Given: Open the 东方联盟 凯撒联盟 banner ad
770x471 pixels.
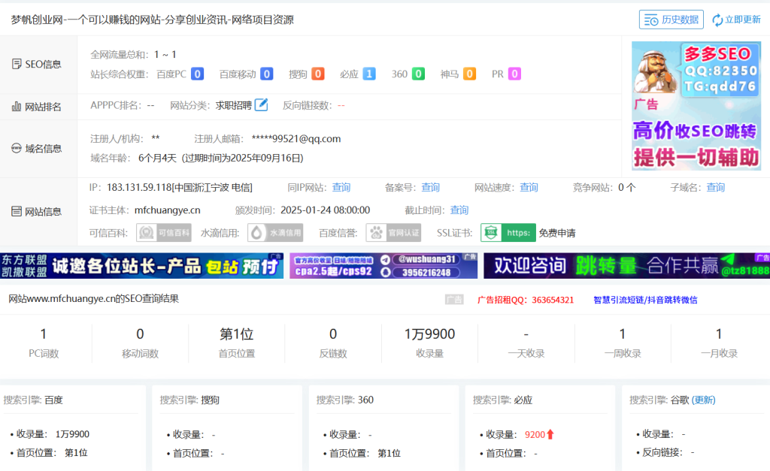Looking at the screenshot, I should click(x=141, y=266).
